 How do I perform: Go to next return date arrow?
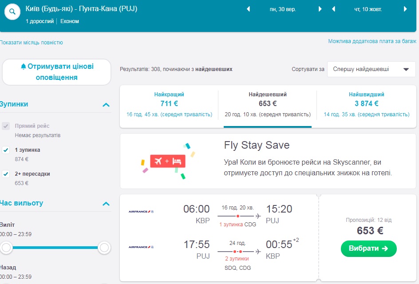(405, 9)
